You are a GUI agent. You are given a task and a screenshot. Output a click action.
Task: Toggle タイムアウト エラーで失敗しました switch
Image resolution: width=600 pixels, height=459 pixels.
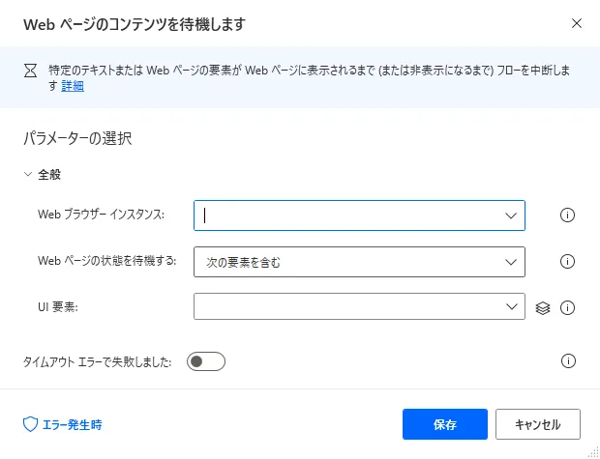point(206,361)
